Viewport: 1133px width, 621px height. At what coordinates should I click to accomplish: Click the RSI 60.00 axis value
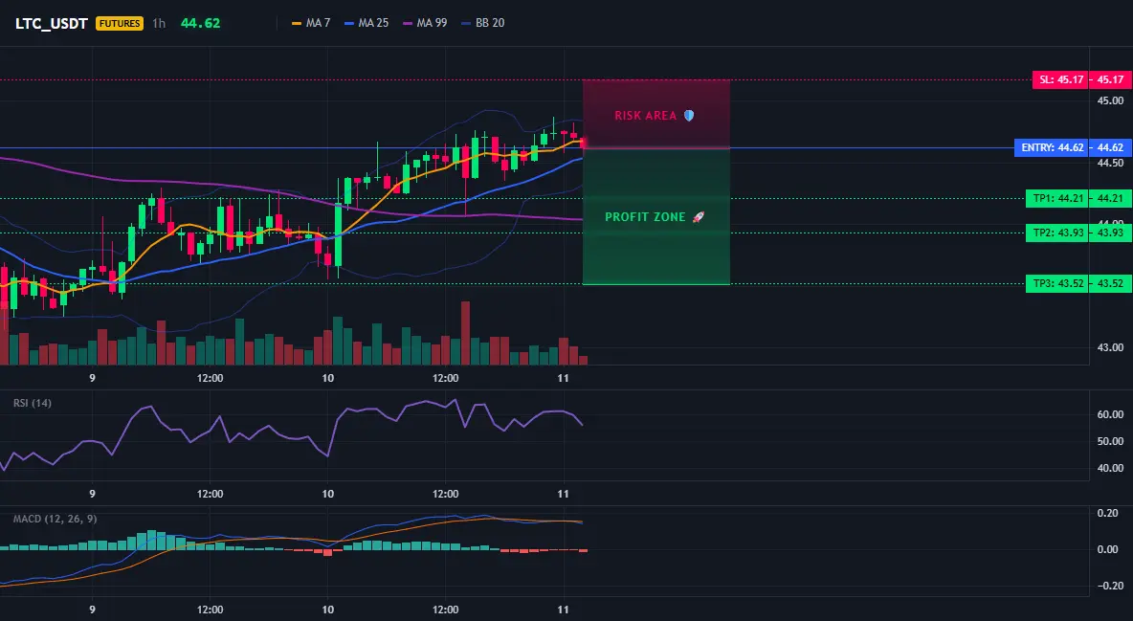pos(1110,414)
